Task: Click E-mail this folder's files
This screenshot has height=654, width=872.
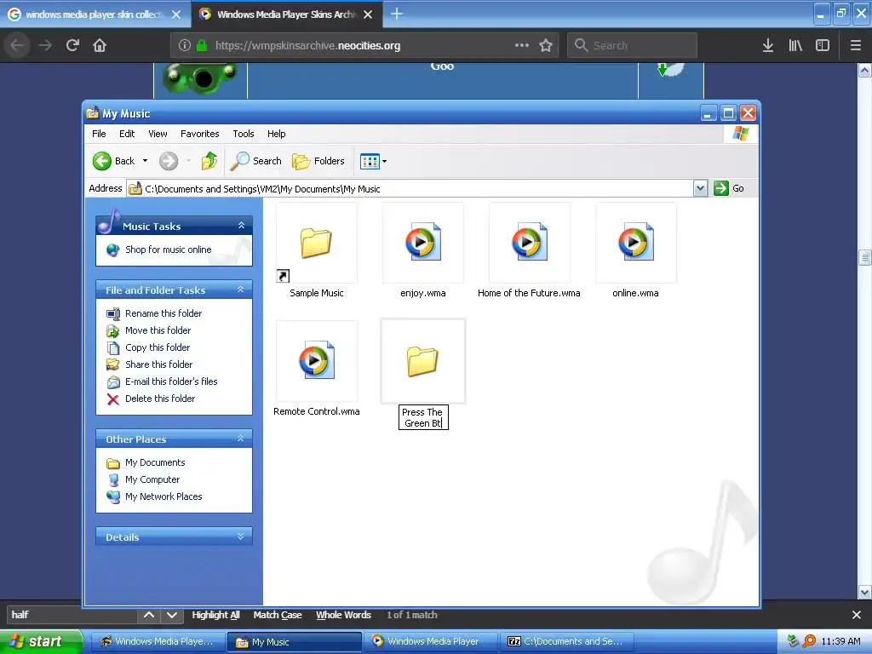Action: (x=171, y=381)
